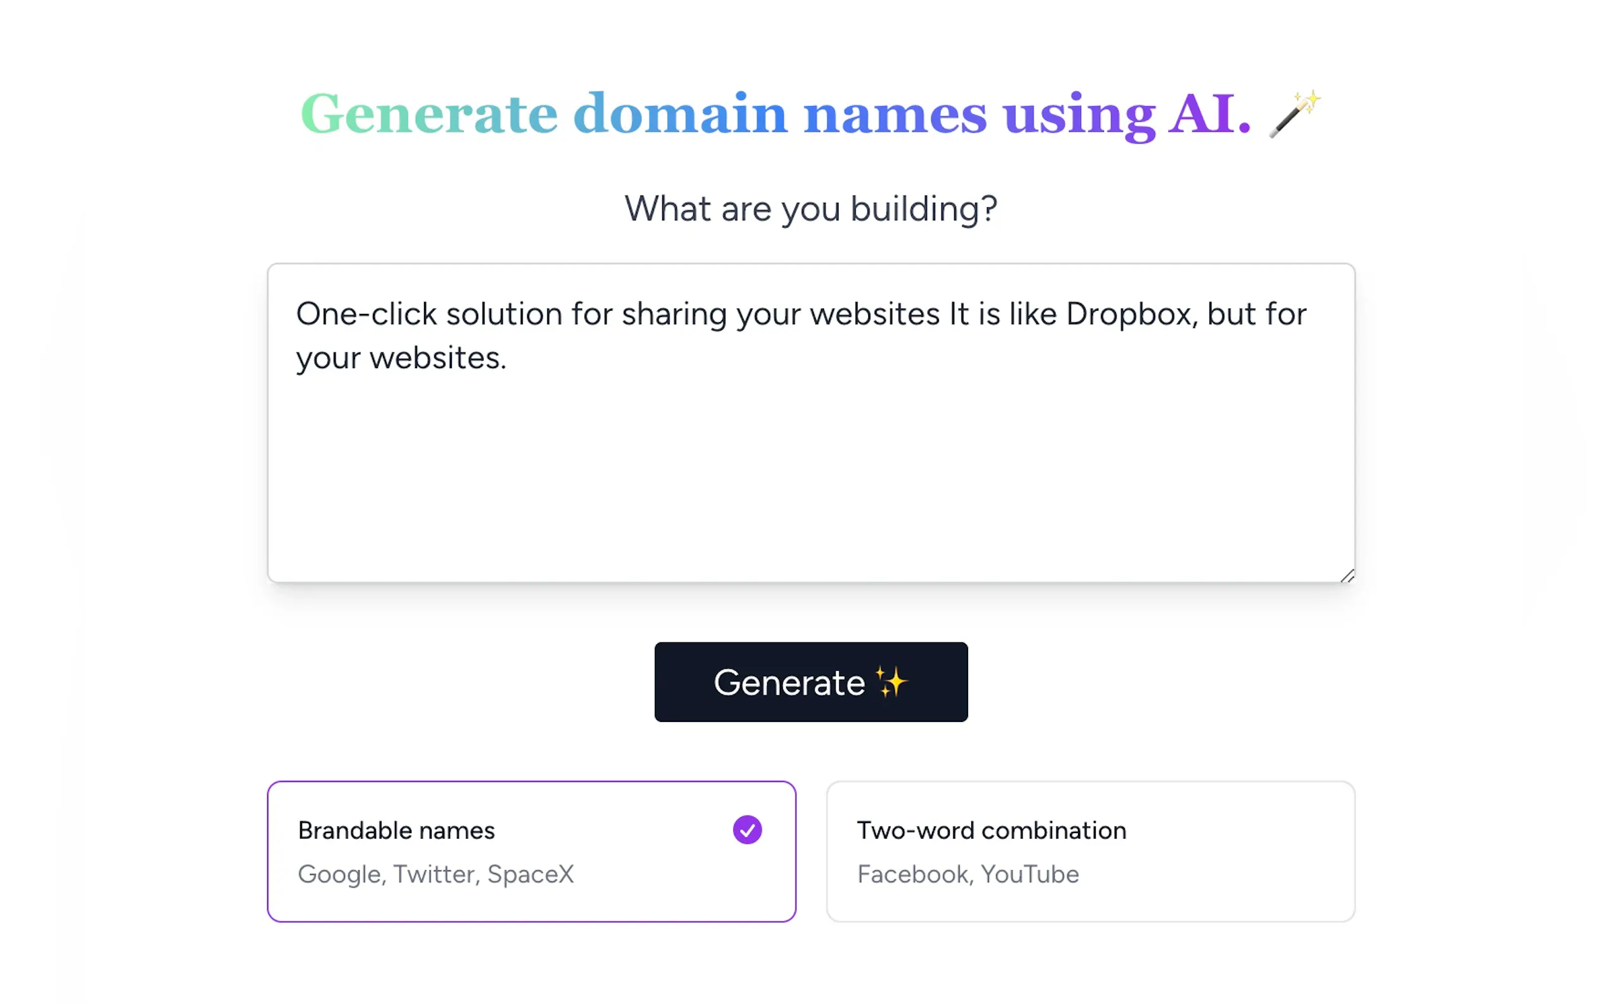Image resolution: width=1605 pixels, height=1003 pixels.
Task: Click the sparkles icon inside the Generate button
Action: pyautogui.click(x=889, y=682)
